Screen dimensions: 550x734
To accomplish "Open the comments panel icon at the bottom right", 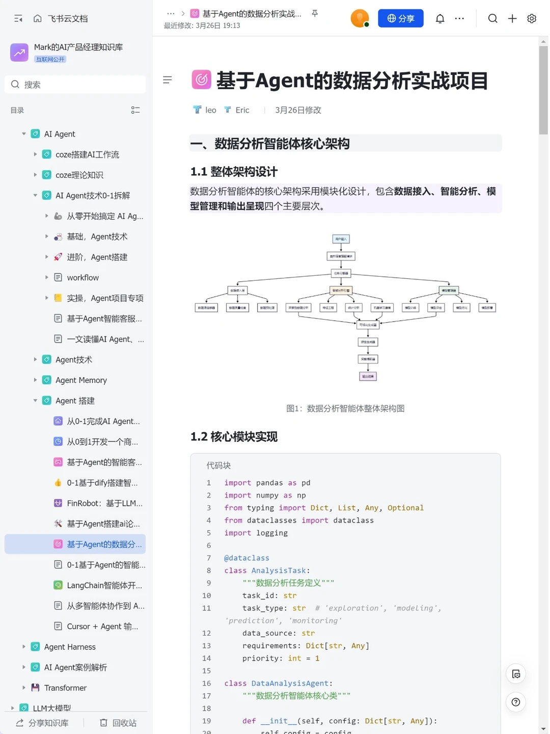I will pos(516,674).
